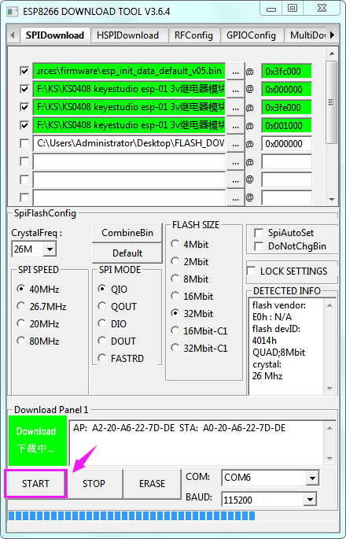Viewport: 346px width, 539px height.
Task: Open the partially visible MultiDownload tab
Action: pos(305,35)
